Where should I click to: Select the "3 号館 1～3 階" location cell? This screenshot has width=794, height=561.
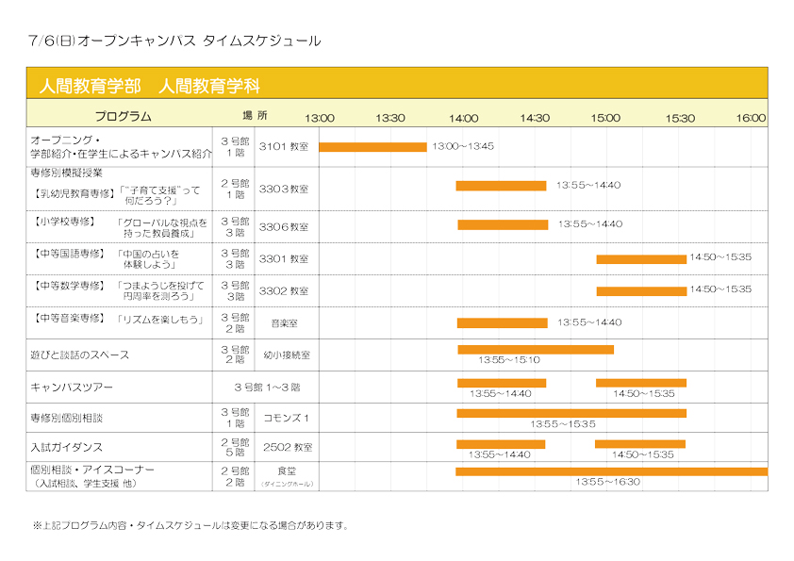point(267,388)
